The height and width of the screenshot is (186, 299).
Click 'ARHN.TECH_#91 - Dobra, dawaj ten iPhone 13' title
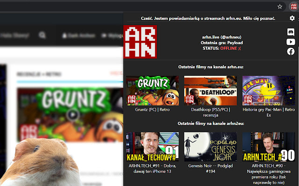click(x=152, y=168)
